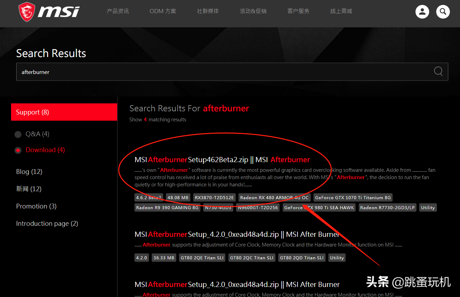Open the 活动&促销 menu
This screenshot has width=460, height=297.
(x=253, y=11)
